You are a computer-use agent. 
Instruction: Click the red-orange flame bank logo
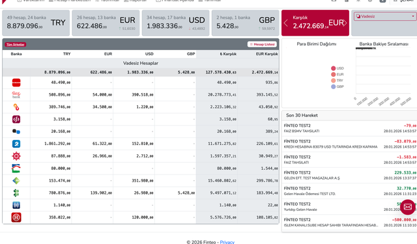coord(16,107)
